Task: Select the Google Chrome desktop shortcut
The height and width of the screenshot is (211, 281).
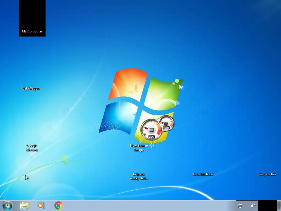Action: coord(32,148)
